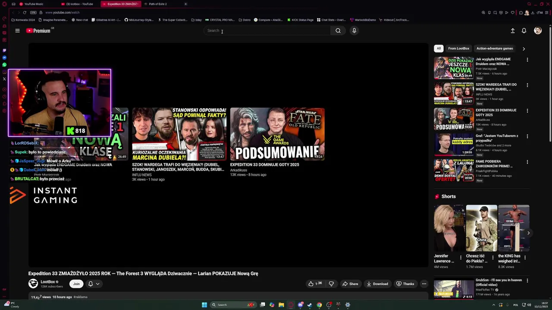Dislike the video with thumbs down

(x=331, y=284)
